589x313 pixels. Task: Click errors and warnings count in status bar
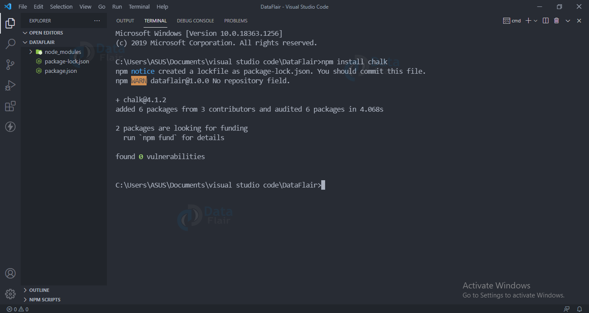coord(18,309)
